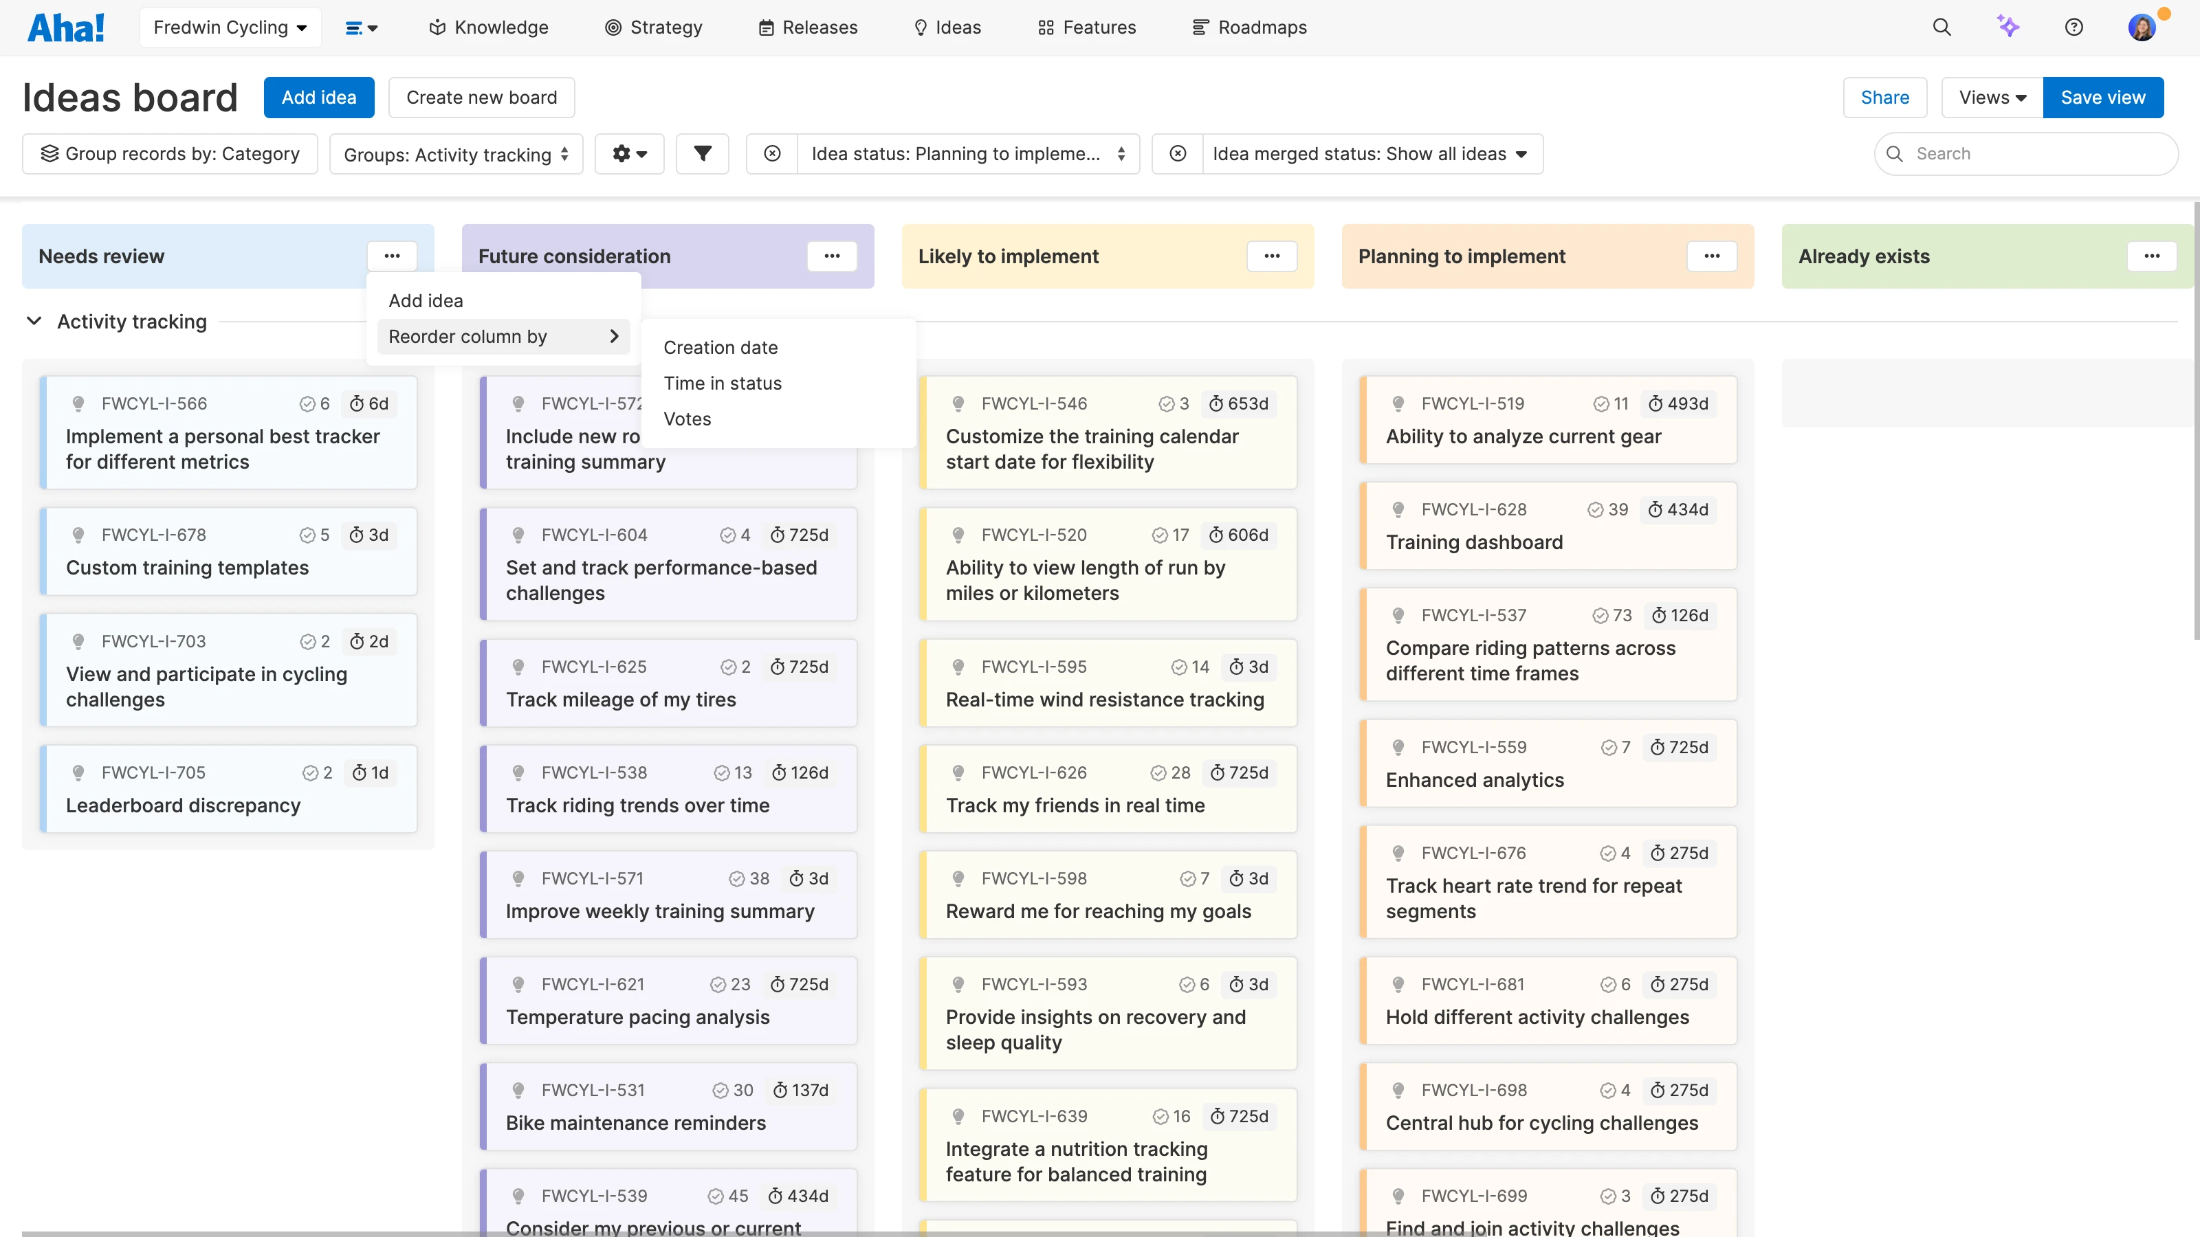Click the user profile avatar
This screenshot has height=1237, width=2200.
click(2141, 27)
